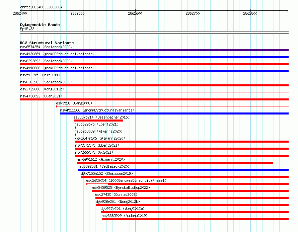Viewport: 298px width, 232px height.
Task: Click the nsv5629575 (Ebert2021) label
Action: [x=96, y=124]
